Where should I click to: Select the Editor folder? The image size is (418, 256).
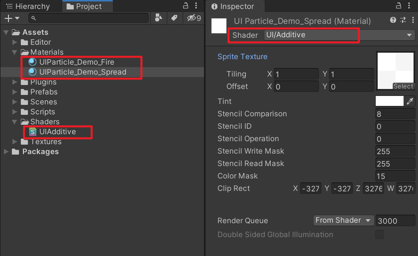click(x=40, y=42)
